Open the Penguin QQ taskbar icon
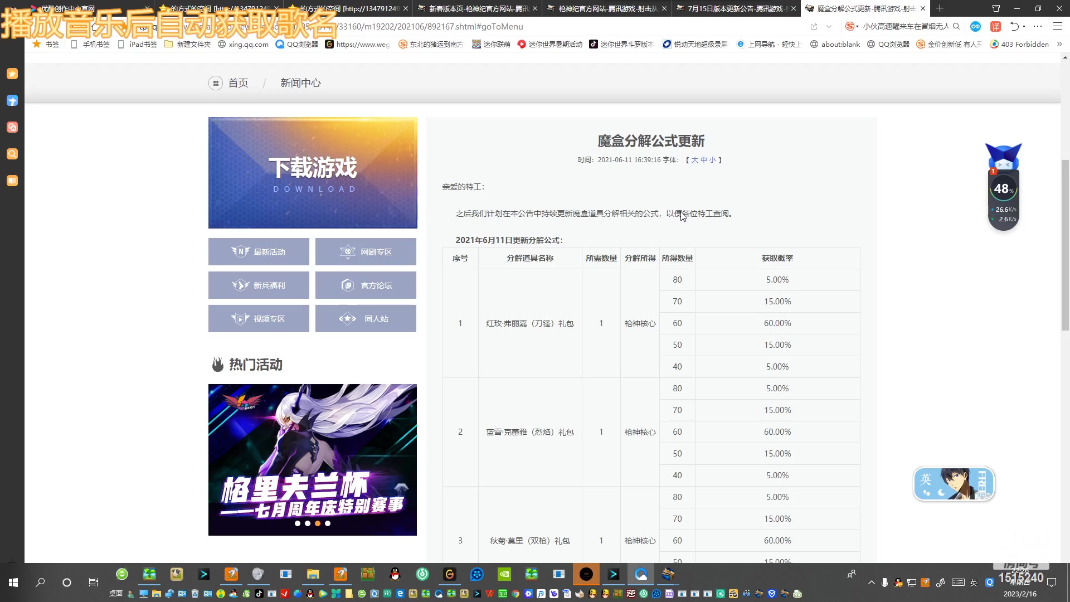The height and width of the screenshot is (602, 1070). pos(395,574)
